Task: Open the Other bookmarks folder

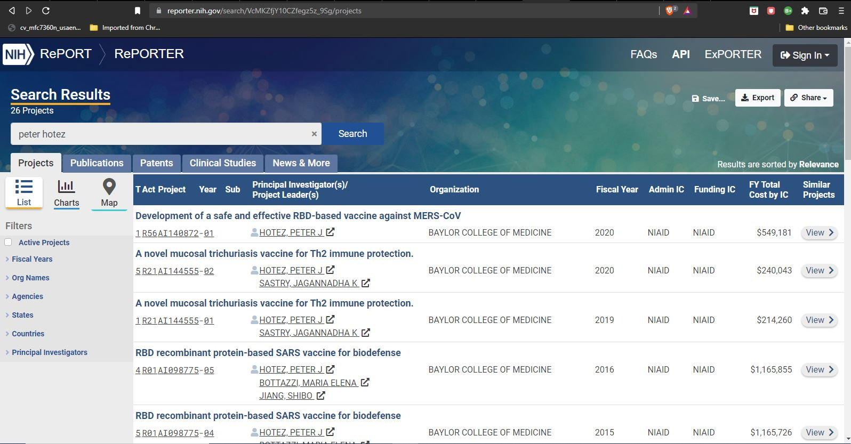Action: [x=816, y=27]
